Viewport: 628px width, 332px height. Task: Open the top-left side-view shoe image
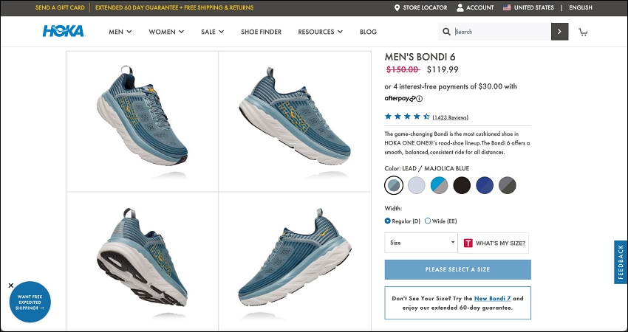[x=142, y=121]
